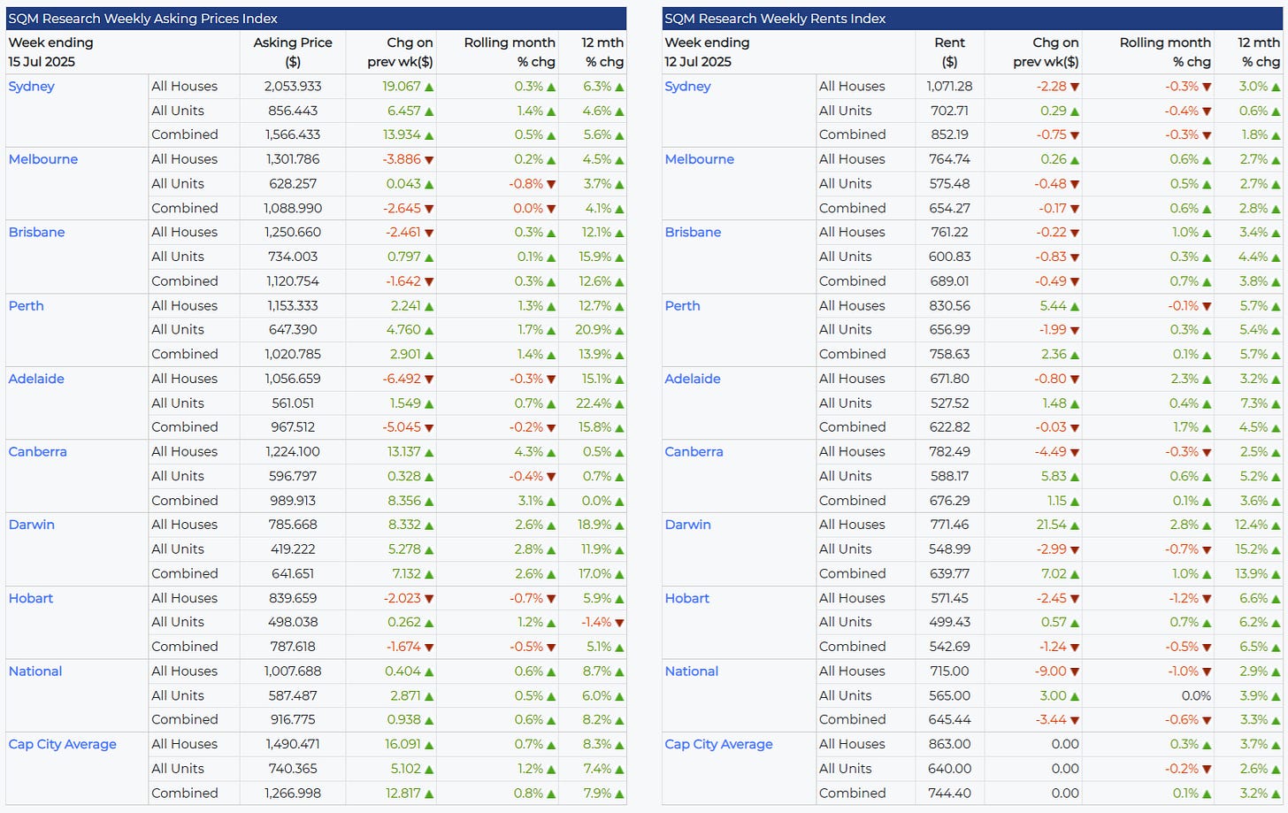
Task: Open the Melbourne link in Rents Index table
Action: (699, 159)
